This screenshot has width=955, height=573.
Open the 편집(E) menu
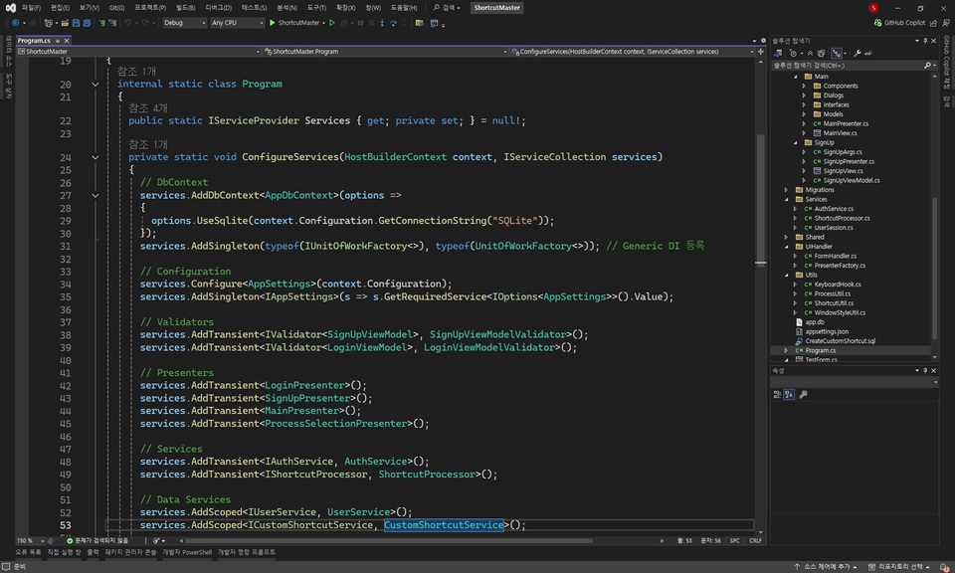[x=60, y=8]
